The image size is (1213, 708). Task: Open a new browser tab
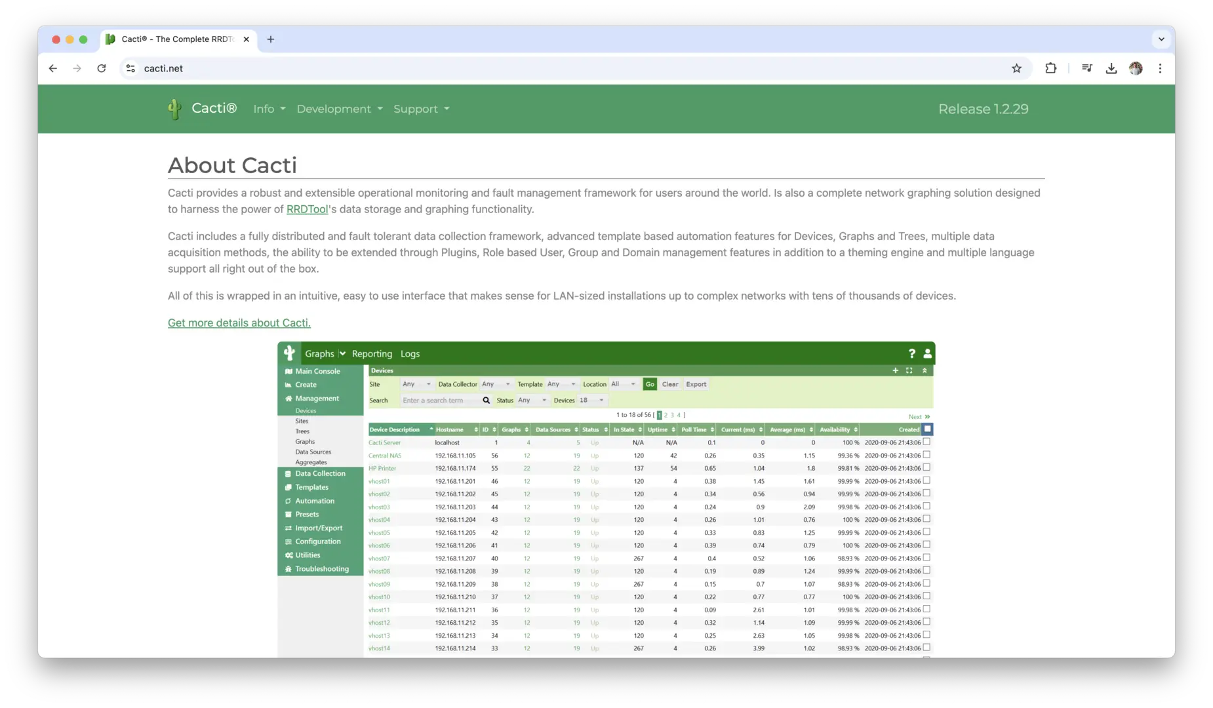[x=271, y=39]
